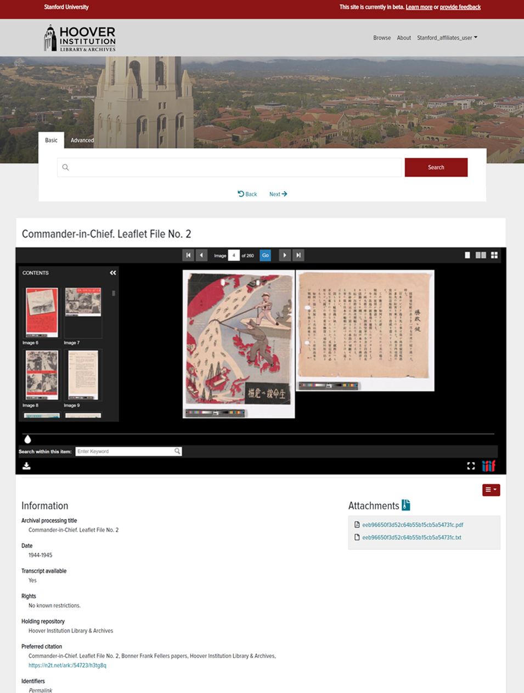This screenshot has height=693, width=524.
Task: Jump to the last image
Action: [x=298, y=255]
